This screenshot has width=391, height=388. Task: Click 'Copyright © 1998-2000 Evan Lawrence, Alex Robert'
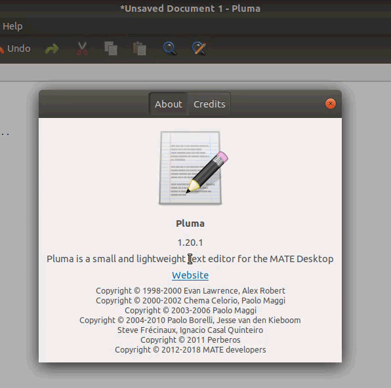click(190, 290)
